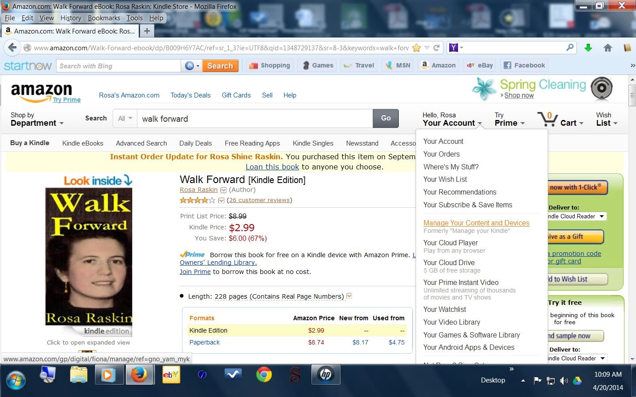
Task: Select the Paperback format link
Action: 204,342
